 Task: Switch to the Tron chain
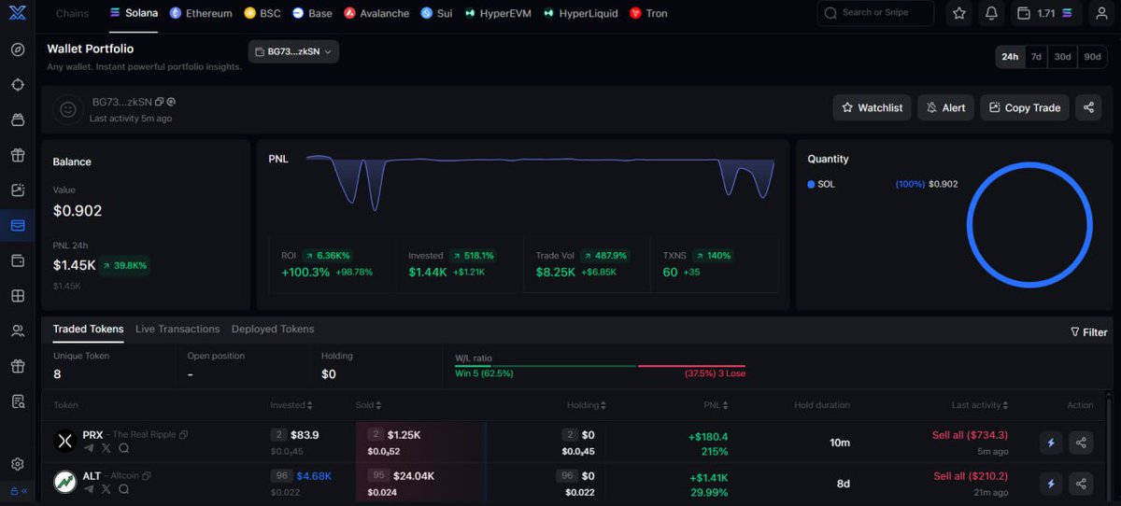648,13
